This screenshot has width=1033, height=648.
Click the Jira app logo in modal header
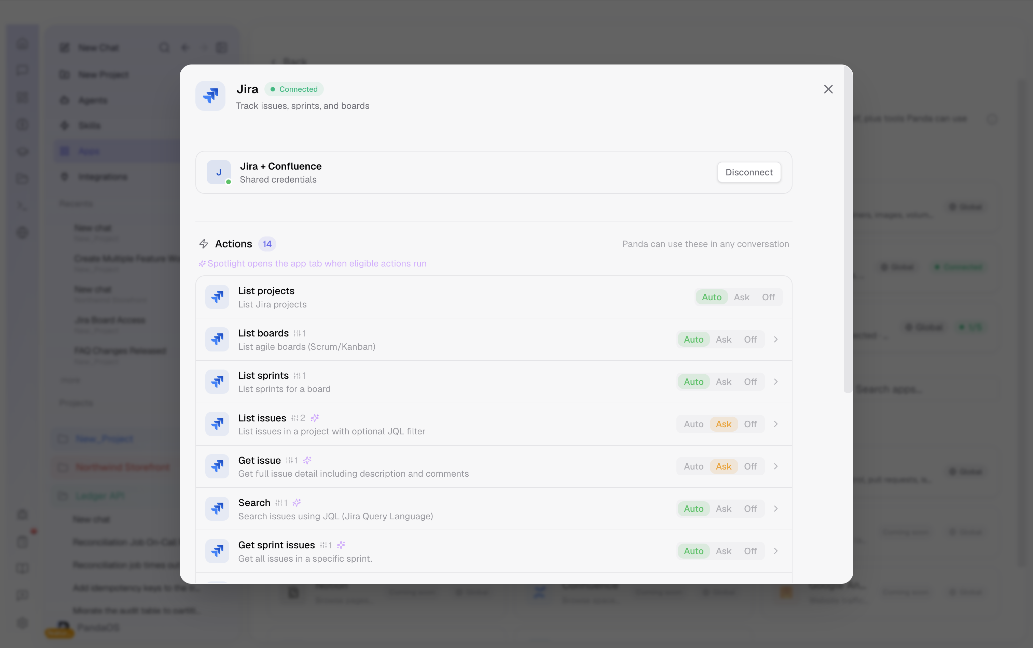210,96
